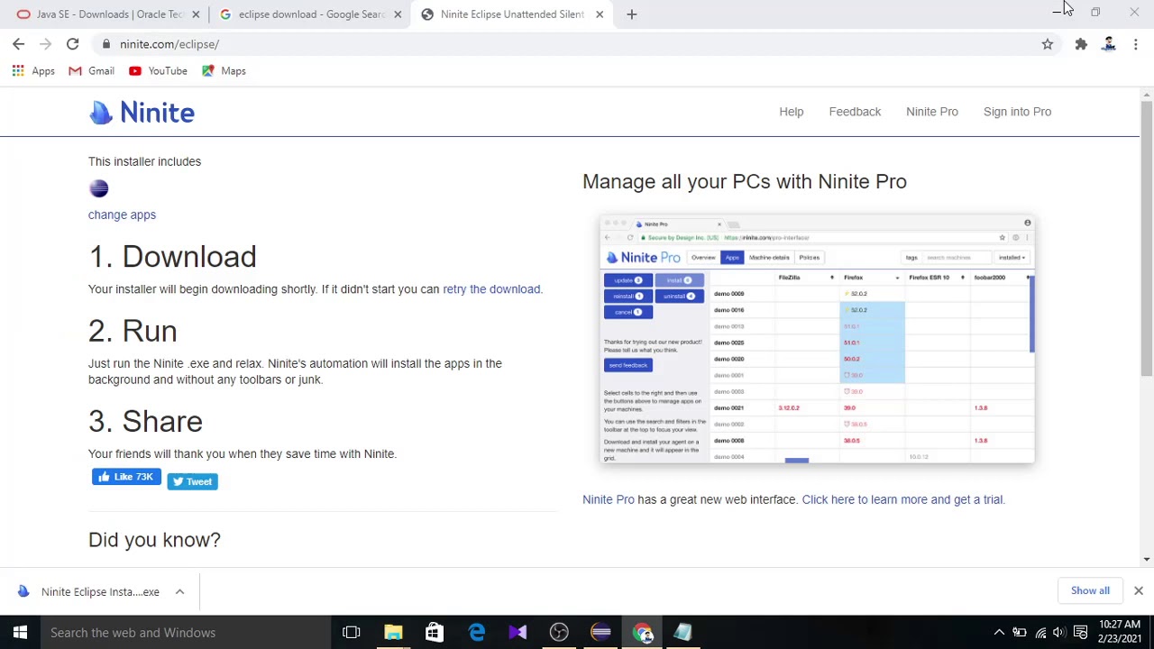Close the Java SE Downloads tab
This screenshot has width=1154, height=649.
pos(196,14)
